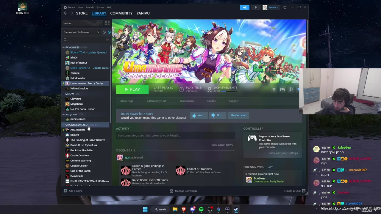Open File Explorer from taskbar

tap(175, 209)
